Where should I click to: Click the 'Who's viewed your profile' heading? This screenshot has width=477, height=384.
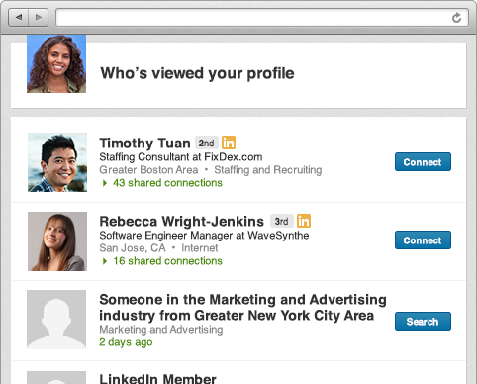coord(197,73)
